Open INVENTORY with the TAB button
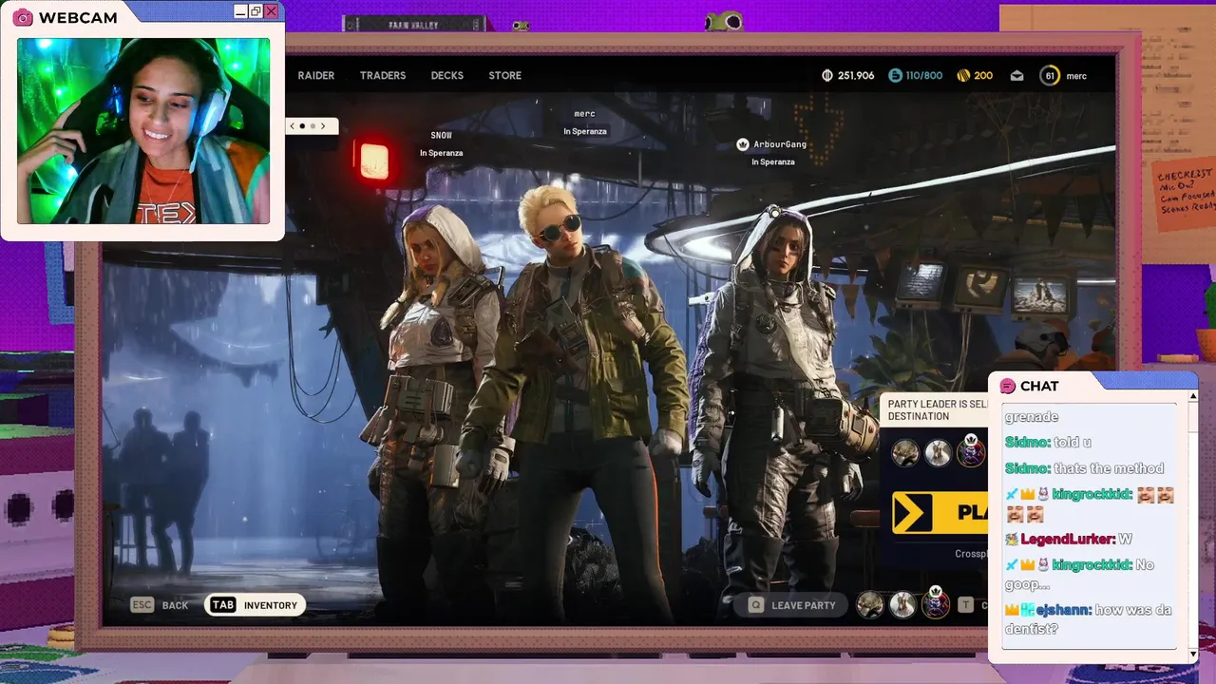Viewport: 1216px width, 684px height. [x=255, y=605]
